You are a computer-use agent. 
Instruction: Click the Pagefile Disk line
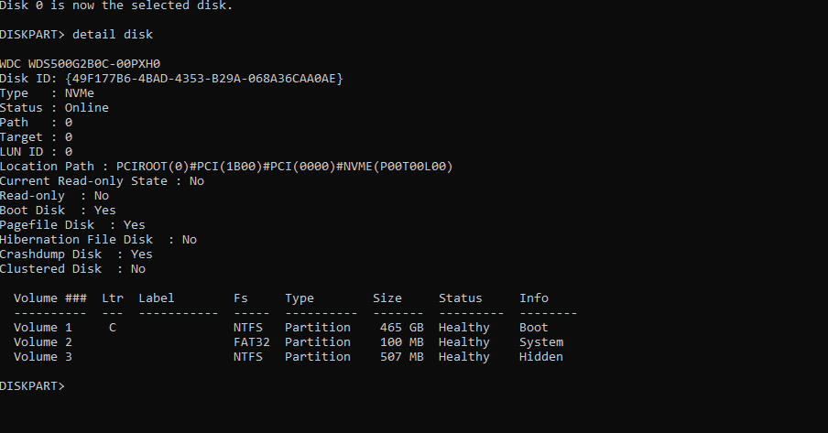click(x=72, y=224)
